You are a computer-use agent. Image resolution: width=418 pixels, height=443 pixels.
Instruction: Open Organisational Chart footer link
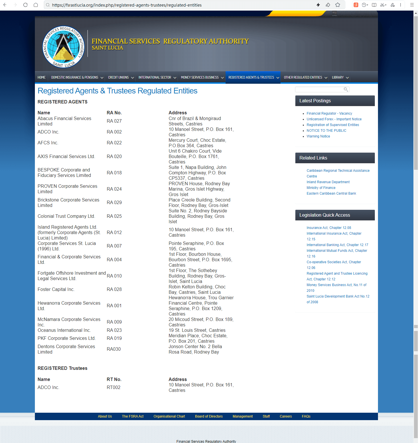point(169,416)
